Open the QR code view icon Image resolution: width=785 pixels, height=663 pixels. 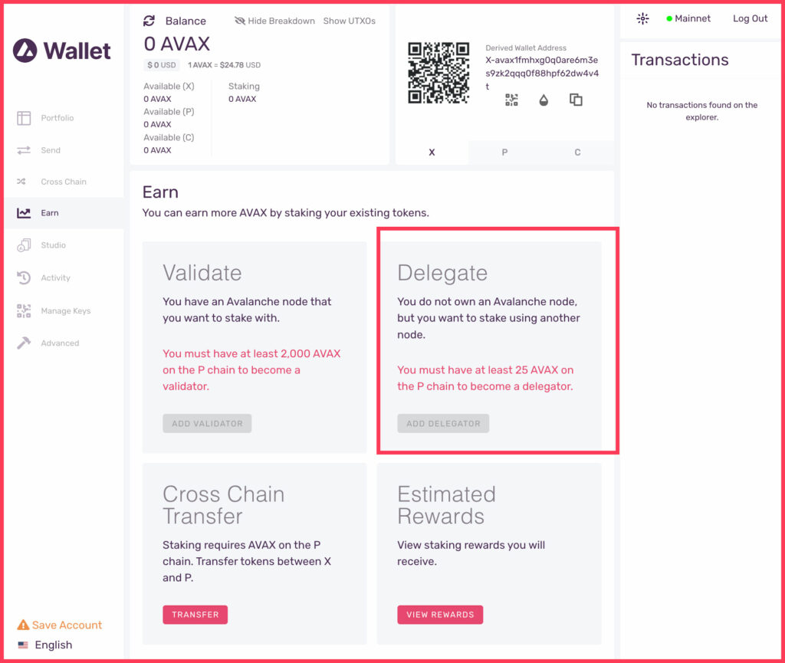(511, 100)
